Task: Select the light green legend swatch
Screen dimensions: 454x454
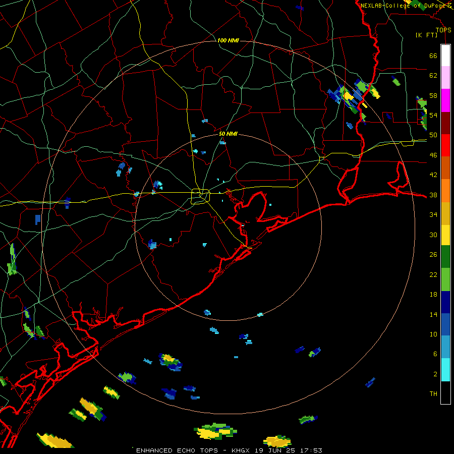Action: (445, 279)
